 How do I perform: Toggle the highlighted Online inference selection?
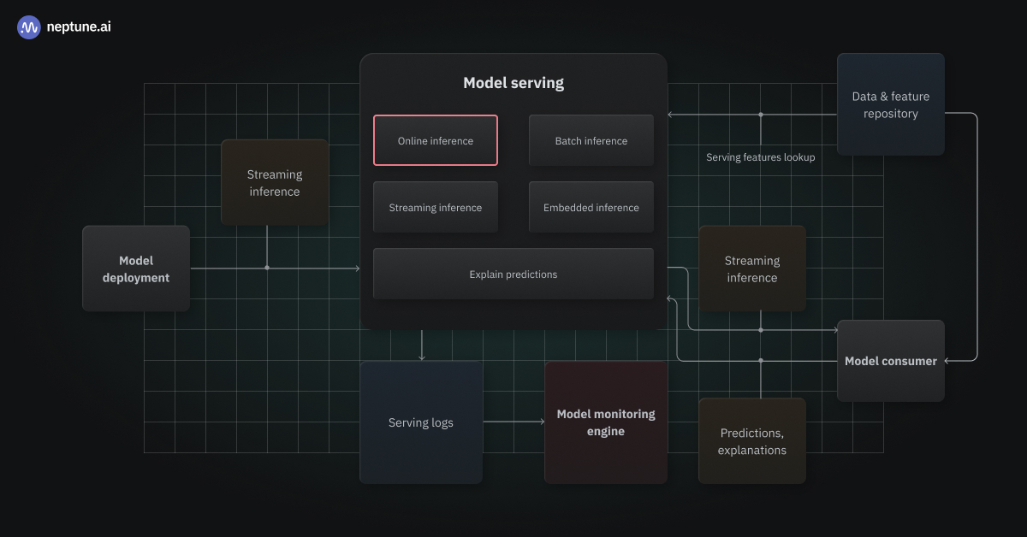click(435, 139)
